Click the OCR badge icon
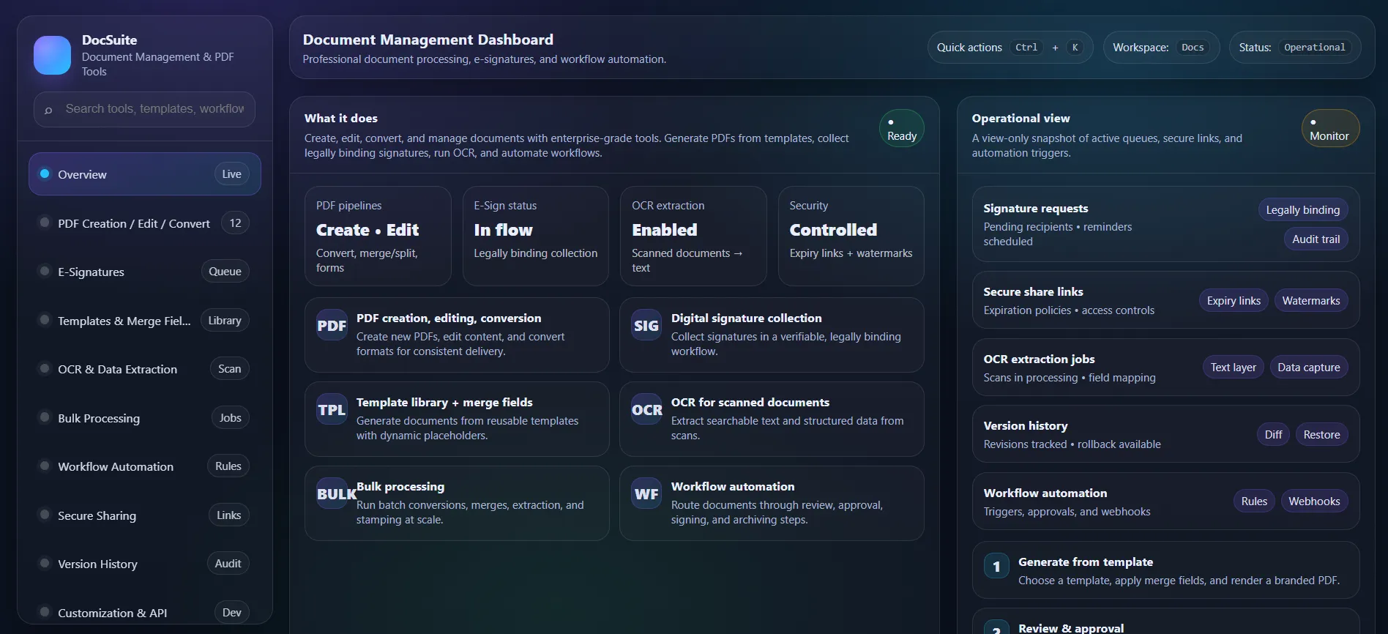 coord(646,410)
